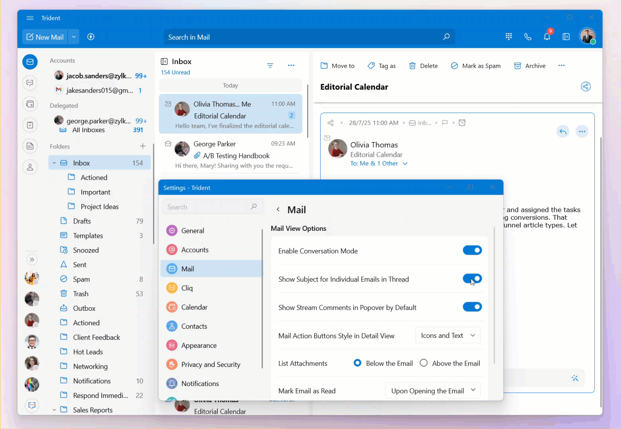Image resolution: width=621 pixels, height=429 pixels.
Task: Open notifications bell with 9 badge
Action: (x=547, y=36)
